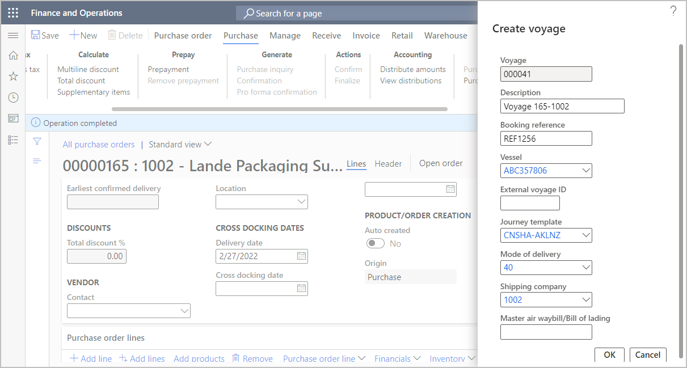Go to Home via house icon

click(x=13, y=55)
